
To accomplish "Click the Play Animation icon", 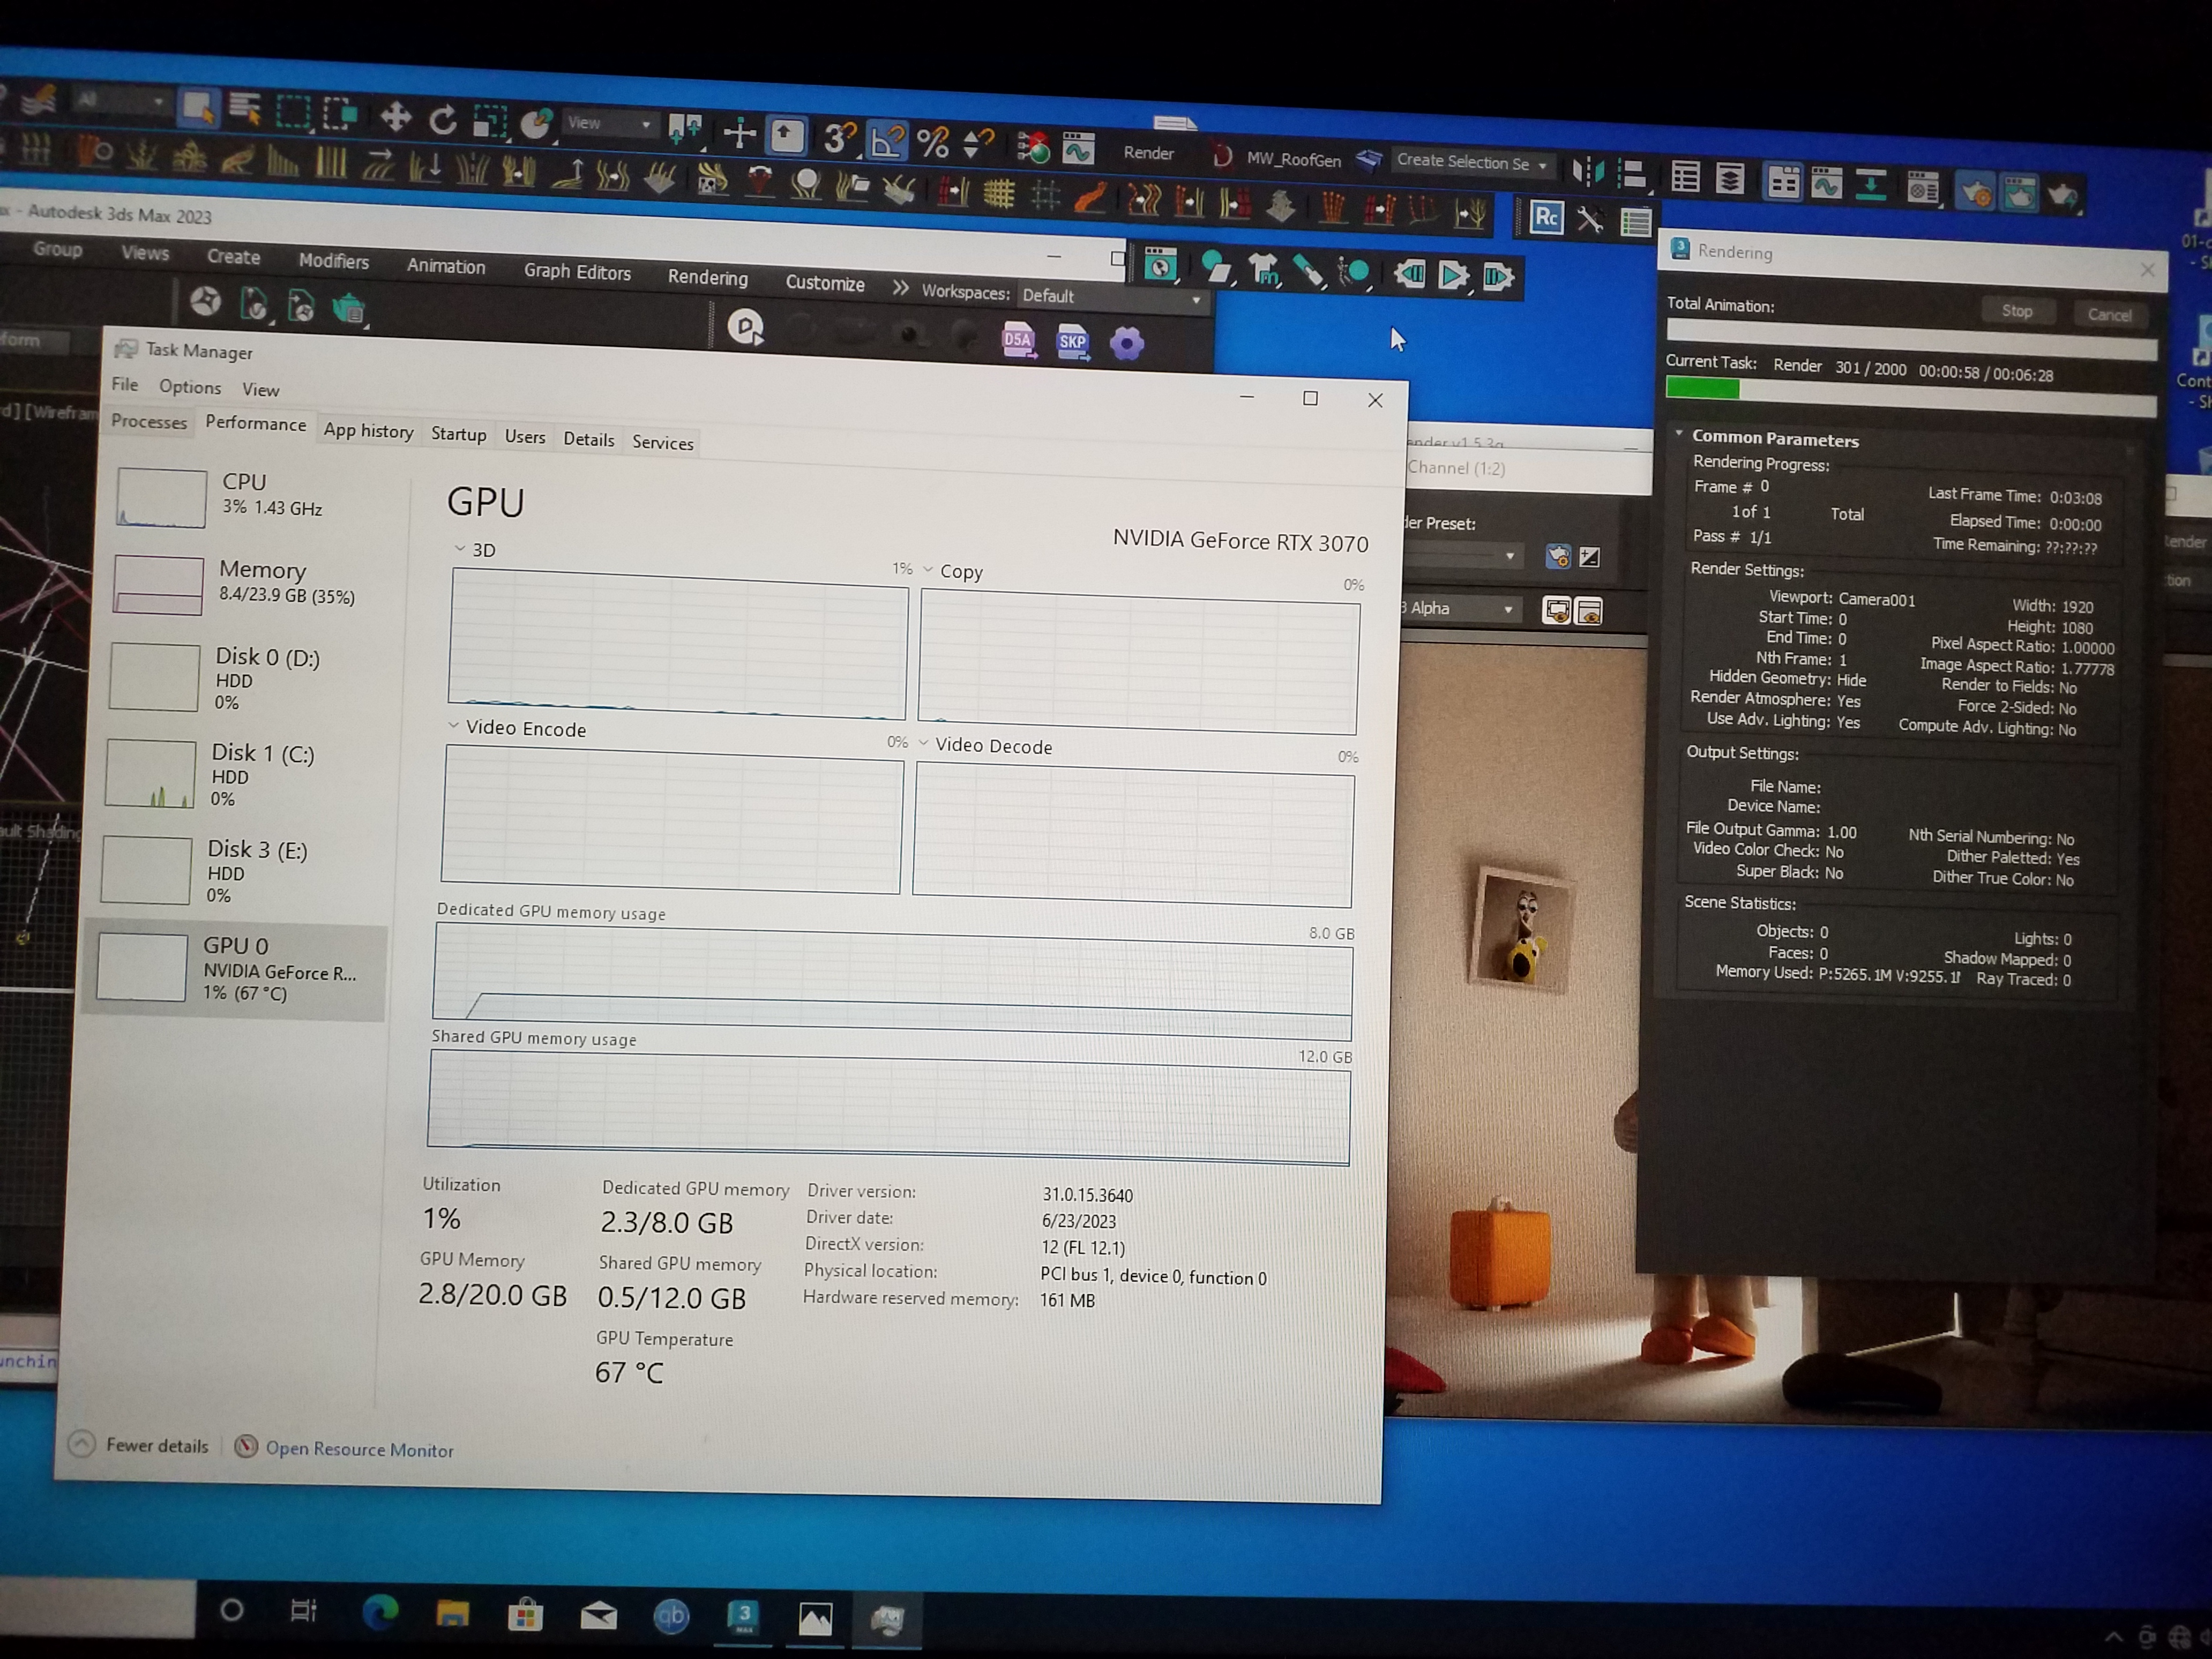I will pyautogui.click(x=1452, y=275).
